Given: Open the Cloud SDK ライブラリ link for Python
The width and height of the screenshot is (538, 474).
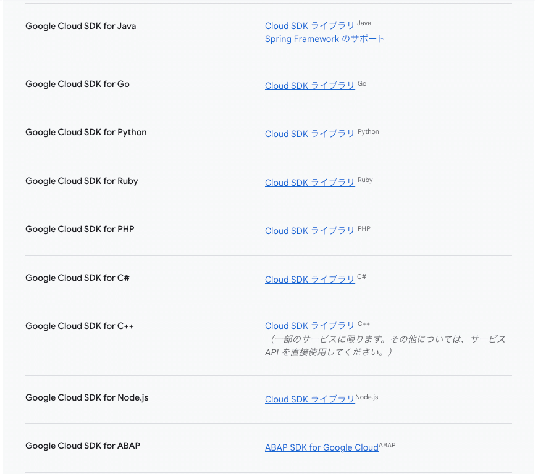Looking at the screenshot, I should [x=310, y=134].
